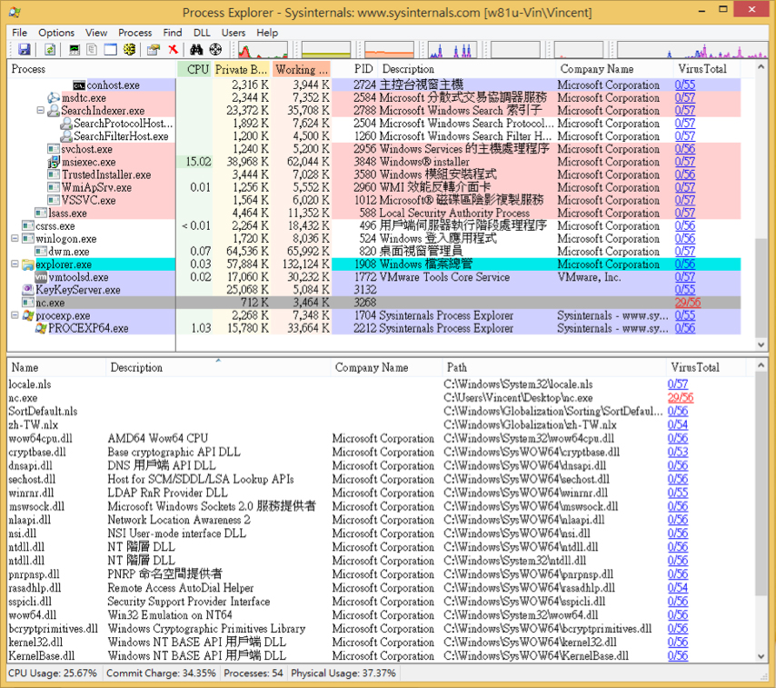
Task: Open the Process menu
Action: pyautogui.click(x=134, y=33)
